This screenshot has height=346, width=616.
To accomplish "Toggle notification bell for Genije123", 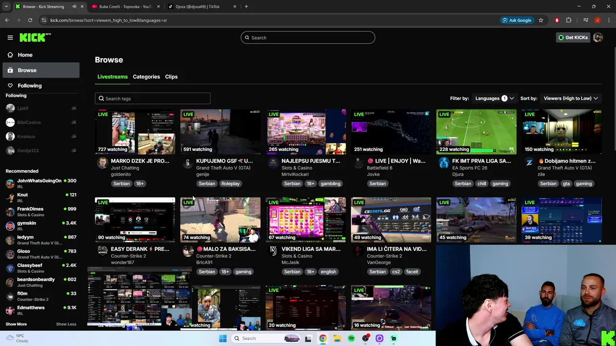I will (x=74, y=150).
